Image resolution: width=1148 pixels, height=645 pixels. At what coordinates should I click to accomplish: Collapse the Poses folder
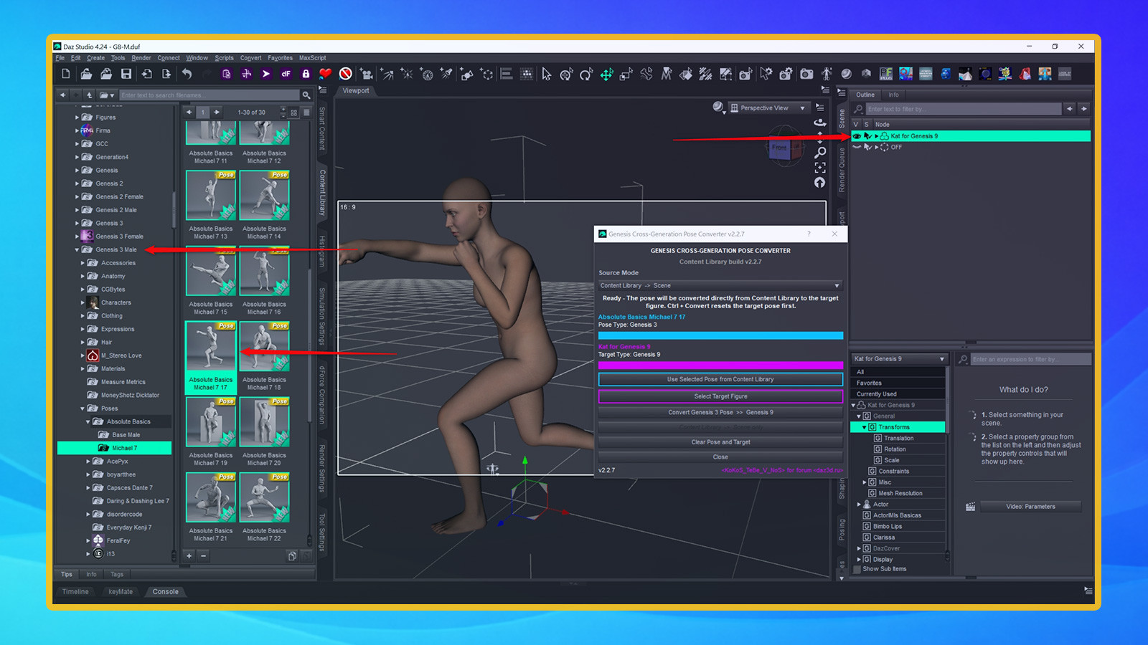[83, 408]
